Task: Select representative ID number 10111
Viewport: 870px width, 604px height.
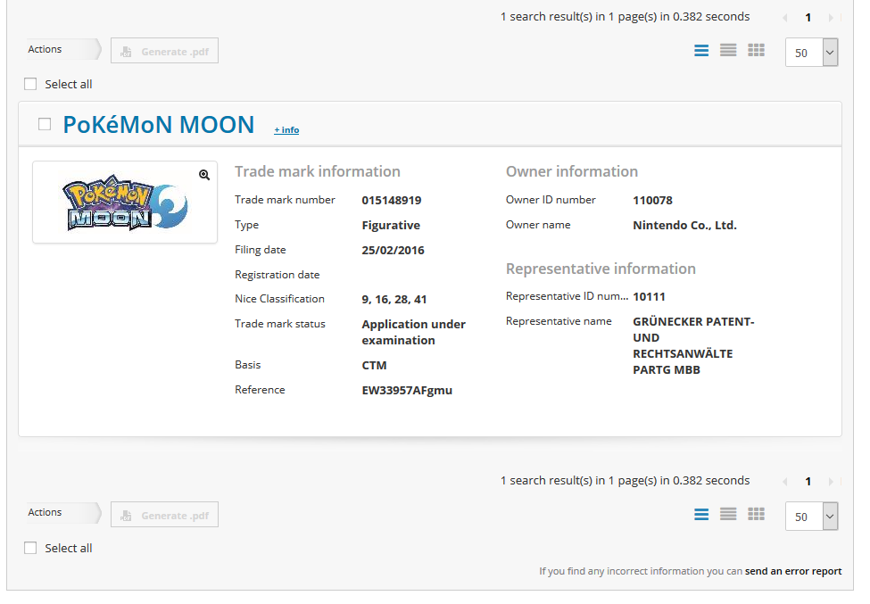Action: pos(650,297)
